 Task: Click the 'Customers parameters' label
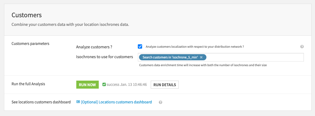click(x=30, y=44)
